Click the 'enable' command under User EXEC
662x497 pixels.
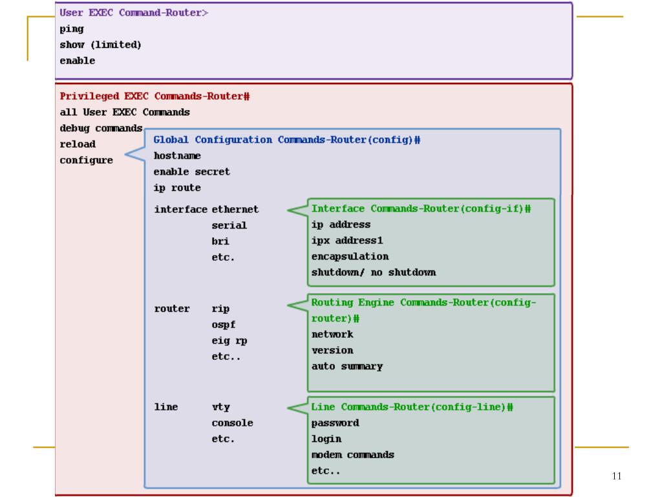78,61
